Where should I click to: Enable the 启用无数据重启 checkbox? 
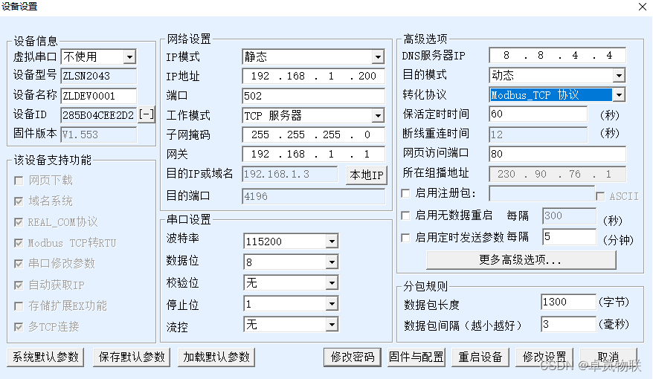(x=405, y=216)
